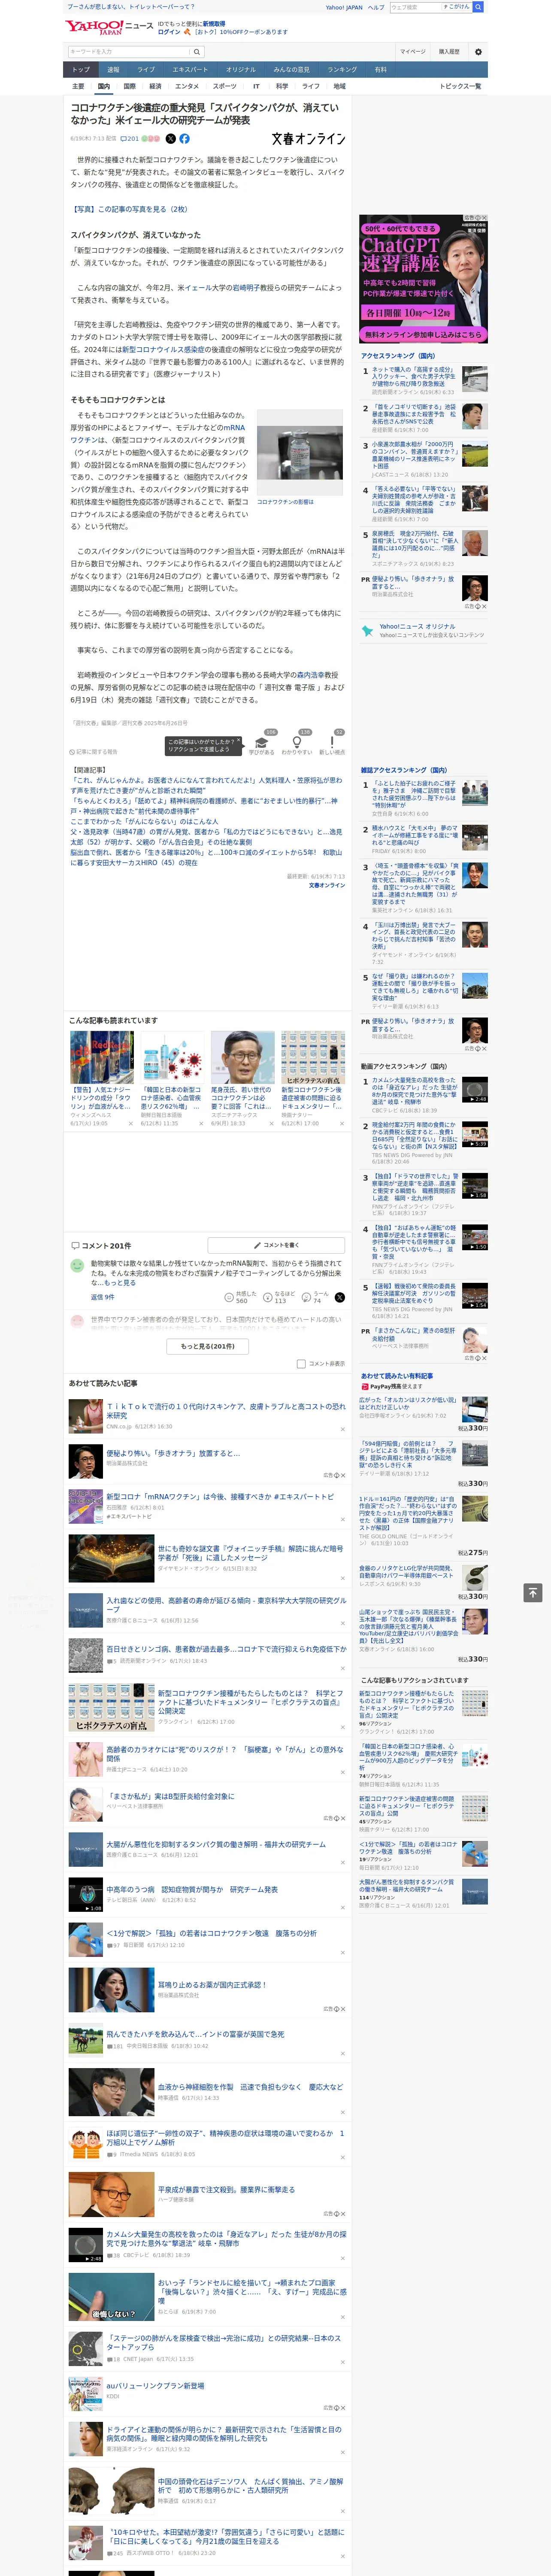This screenshot has width=551, height=2576.
Task: Report a problem with the article (記事に関する報告)
Action: 94,752
